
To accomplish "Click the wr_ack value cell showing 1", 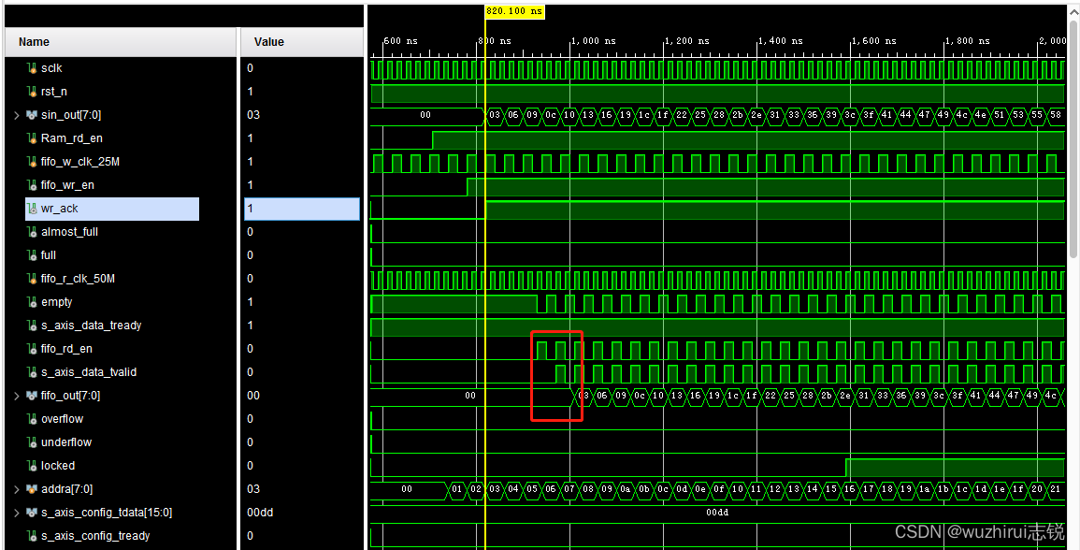I will [302, 209].
